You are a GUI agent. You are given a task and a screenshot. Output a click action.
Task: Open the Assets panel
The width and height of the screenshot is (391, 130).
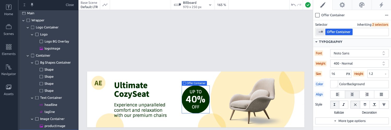[x=9, y=90]
